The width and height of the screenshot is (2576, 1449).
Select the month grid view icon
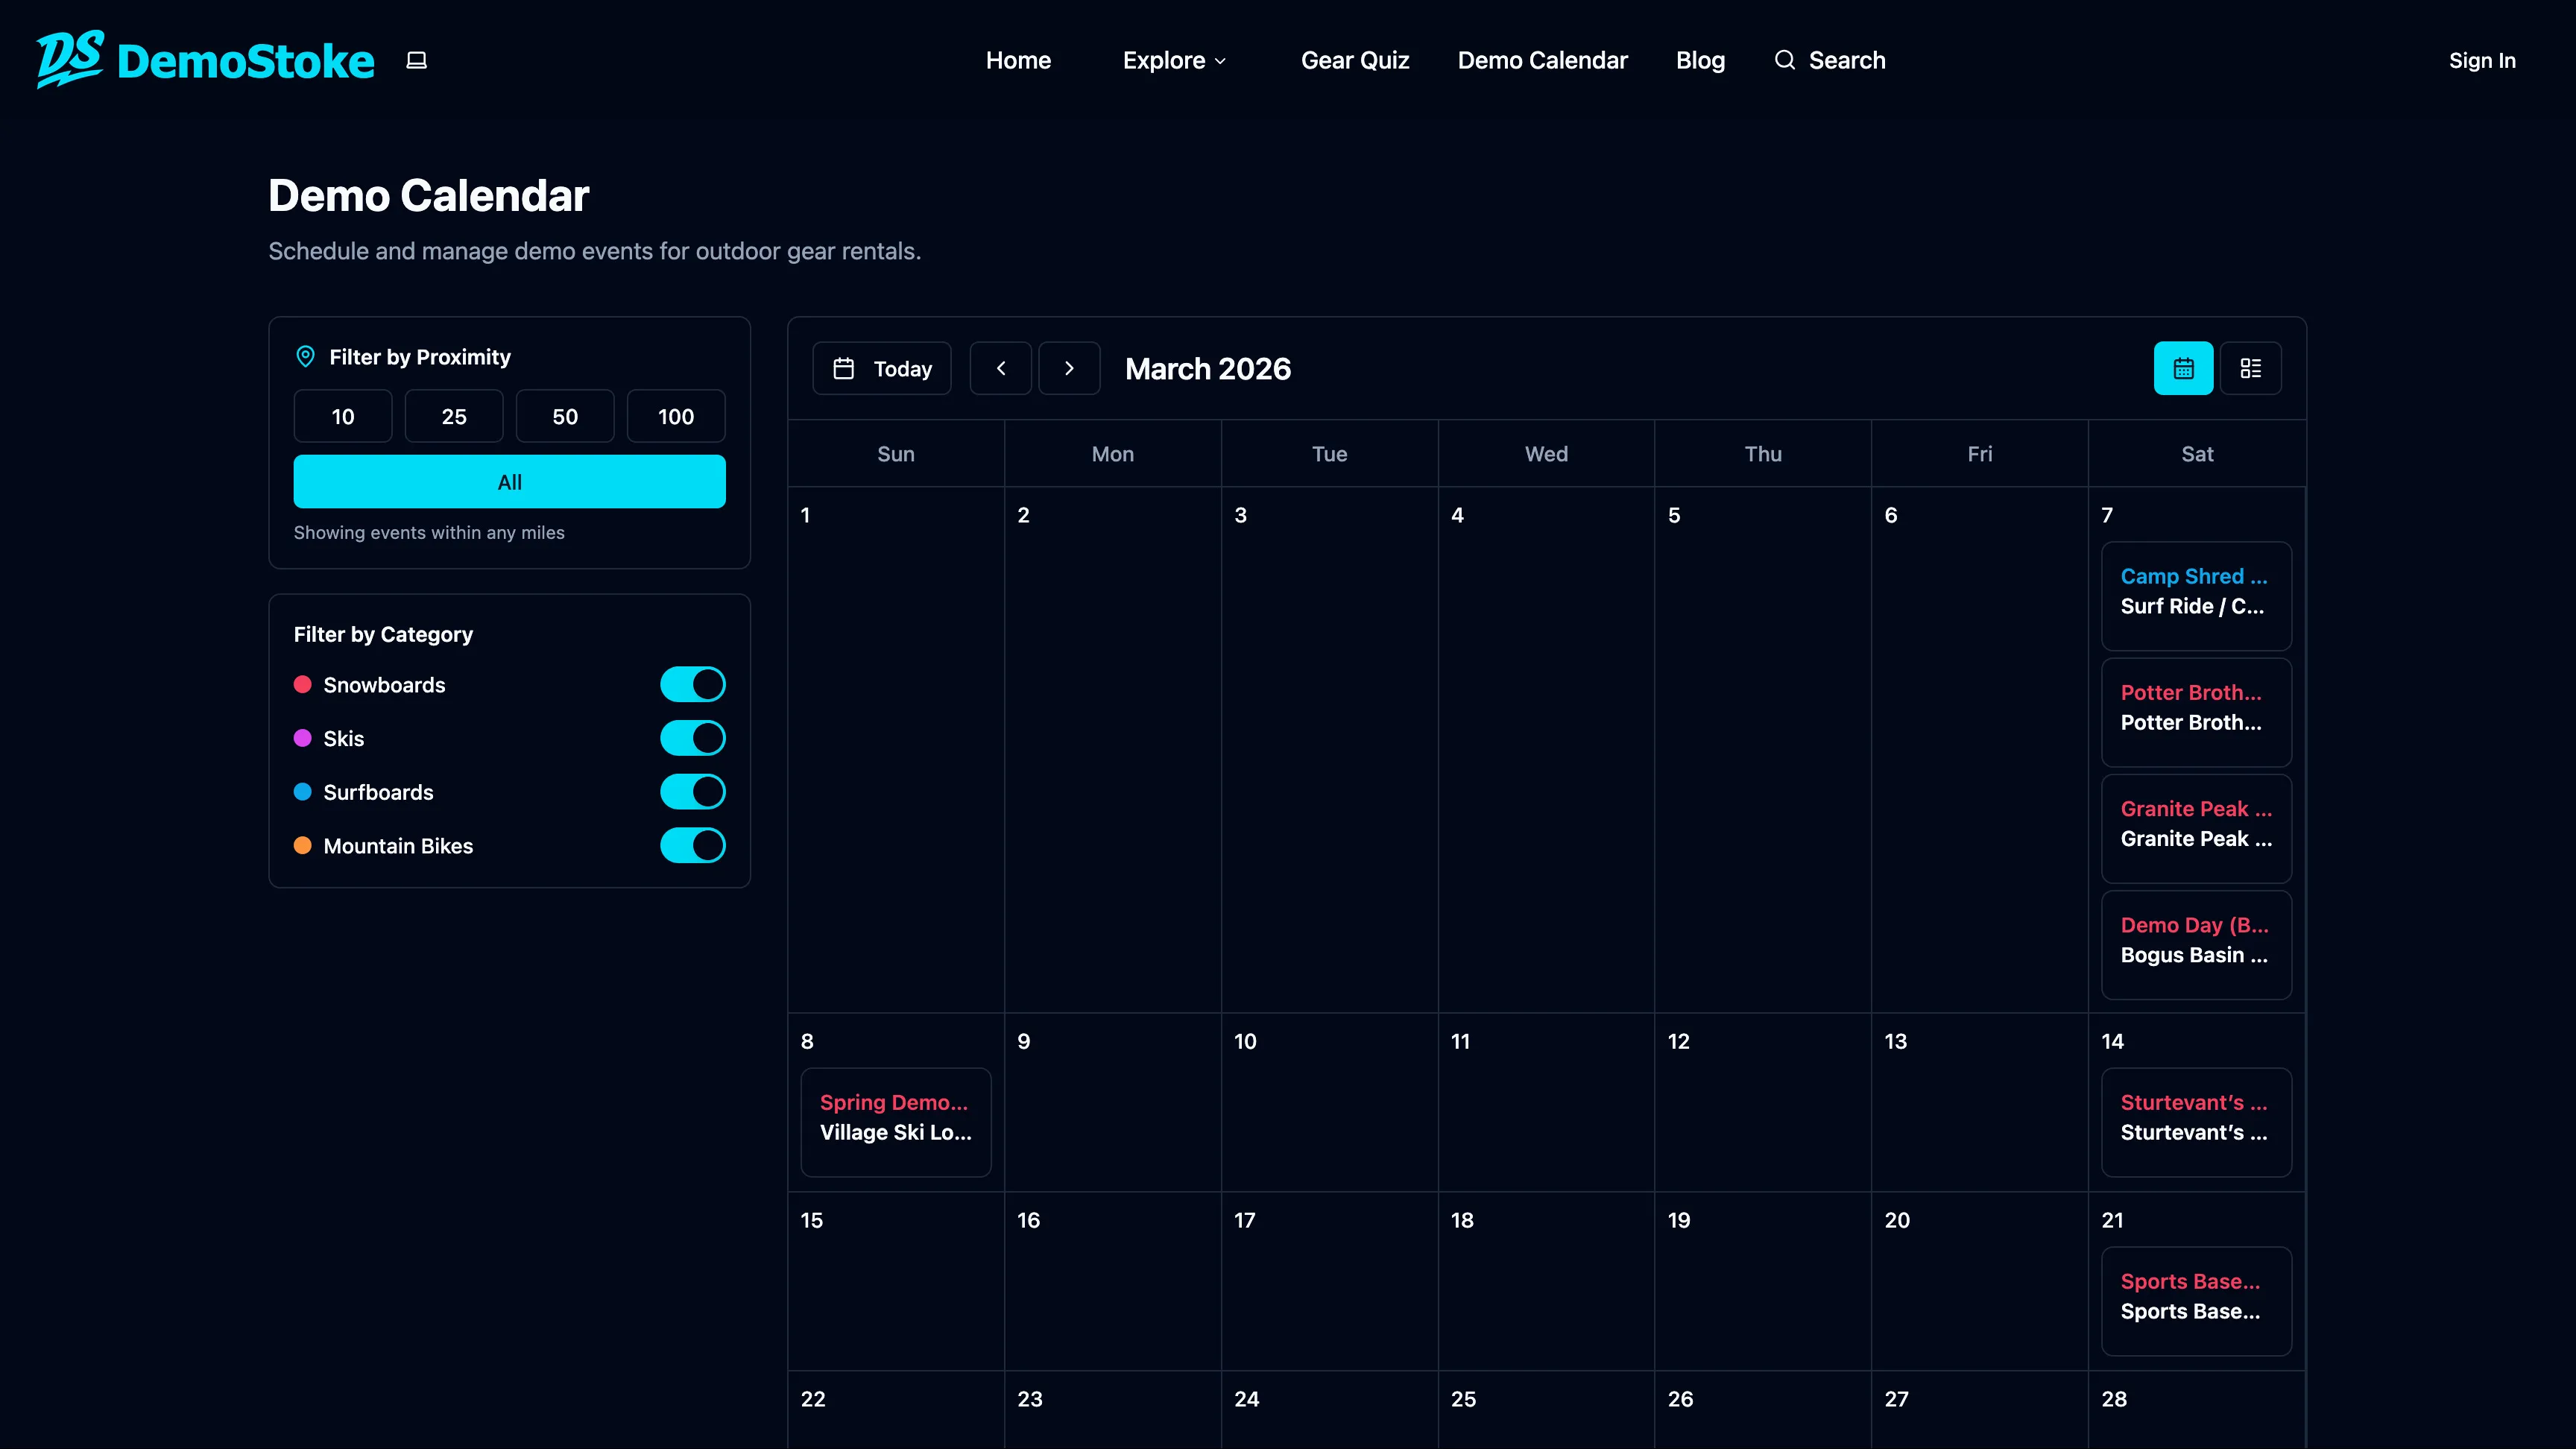pos(2183,368)
